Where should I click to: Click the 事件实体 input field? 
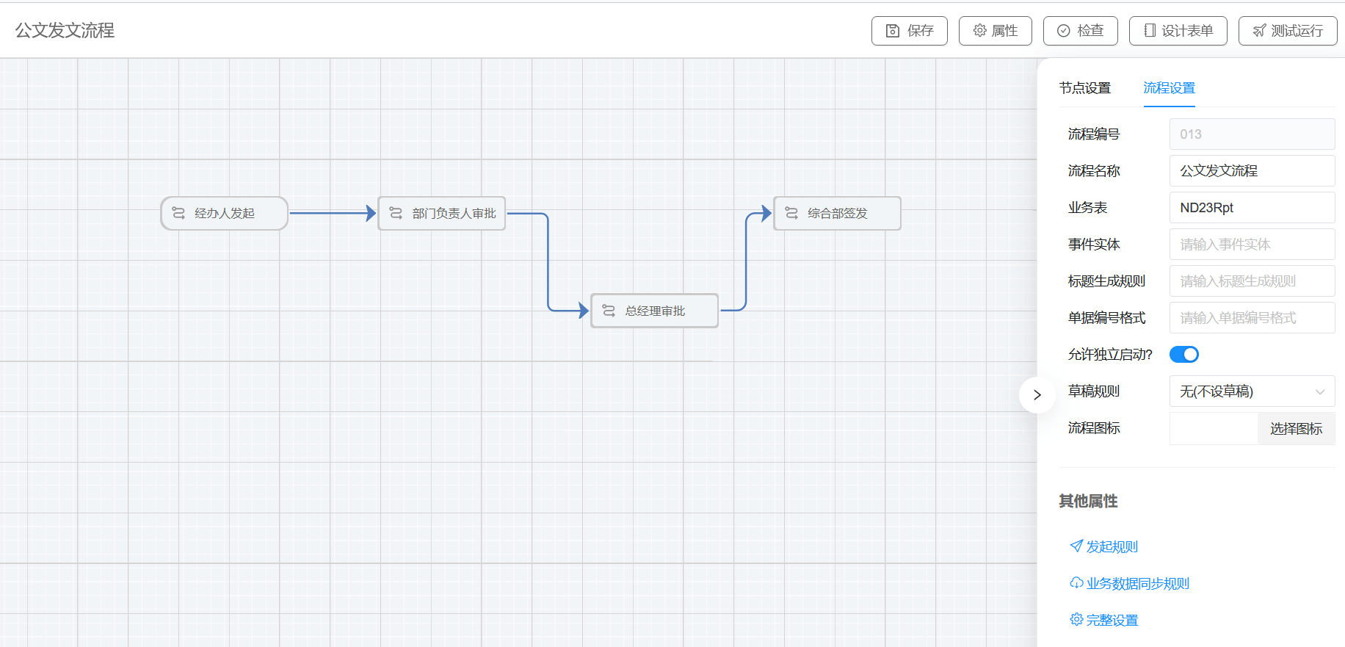[x=1251, y=245]
